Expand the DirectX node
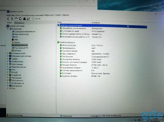Viewport: 164px width, 122px height. pyautogui.click(x=8, y=72)
